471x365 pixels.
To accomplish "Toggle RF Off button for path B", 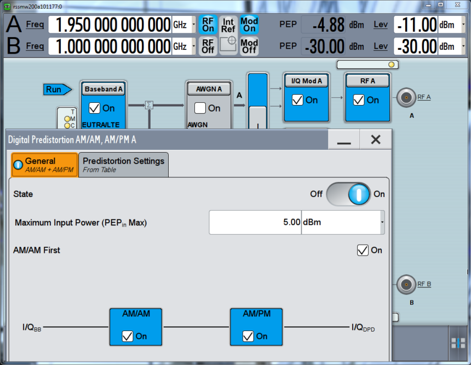I will [x=208, y=46].
